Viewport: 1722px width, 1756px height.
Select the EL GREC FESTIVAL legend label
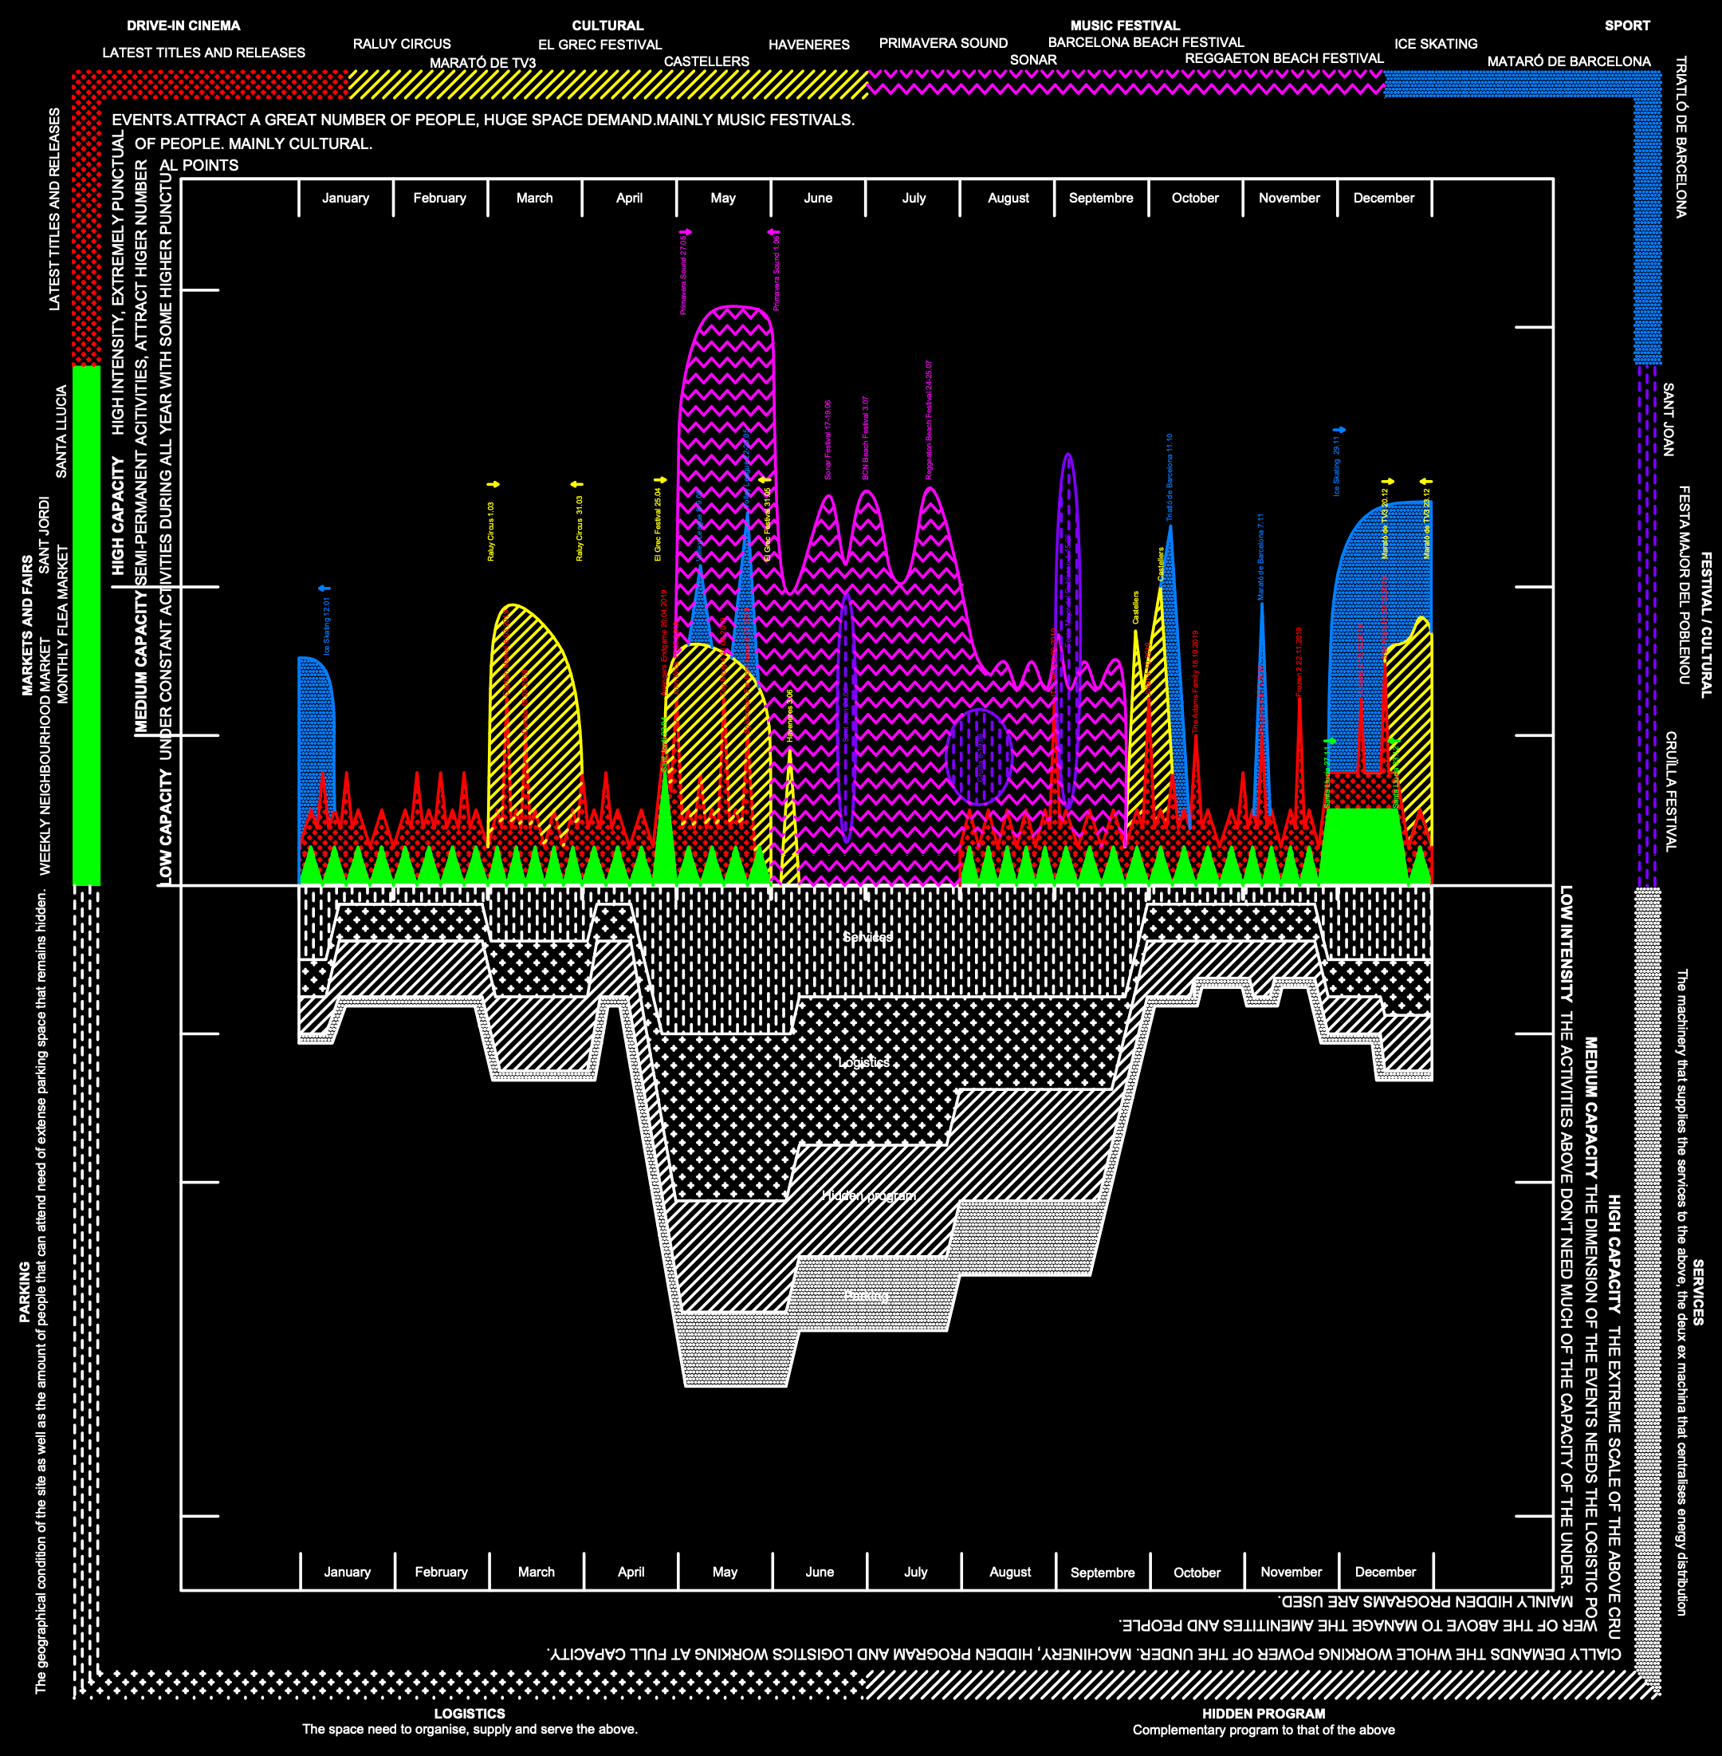click(x=600, y=45)
